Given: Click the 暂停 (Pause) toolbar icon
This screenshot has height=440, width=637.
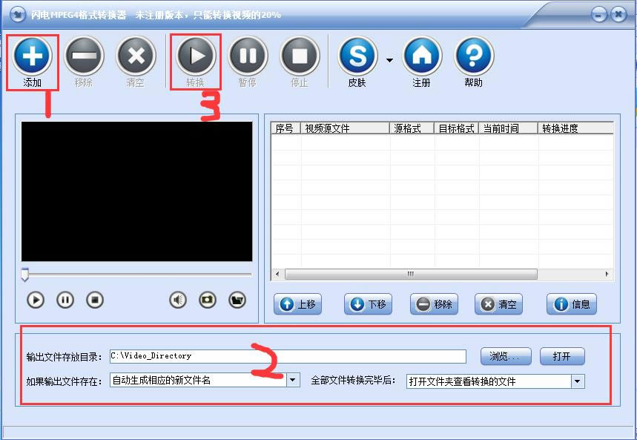Looking at the screenshot, I should pyautogui.click(x=248, y=56).
